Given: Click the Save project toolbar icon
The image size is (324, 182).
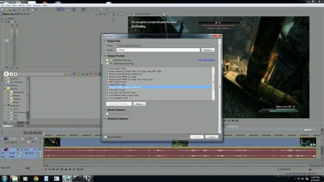Looking at the screenshot, I should pyautogui.click(x=11, y=10).
